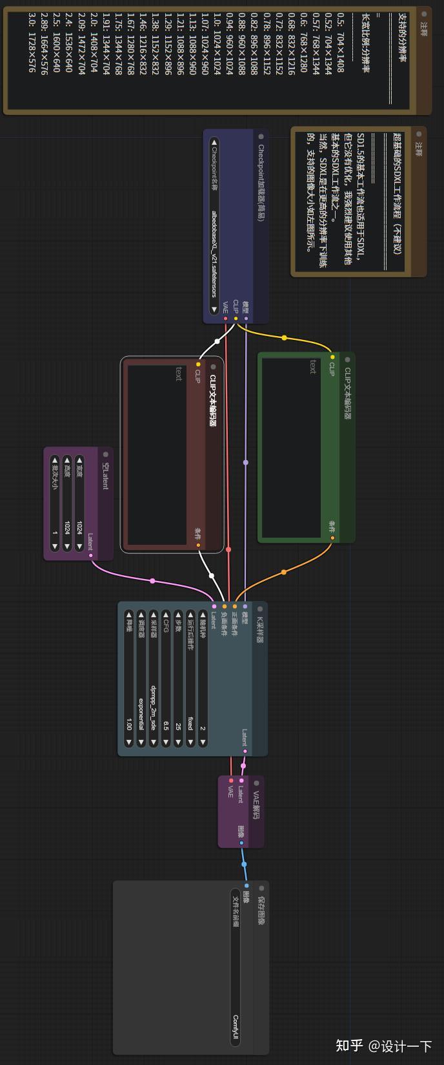
Task: Click the Latent output port on K采样器
Action: pyautogui.click(x=245, y=751)
